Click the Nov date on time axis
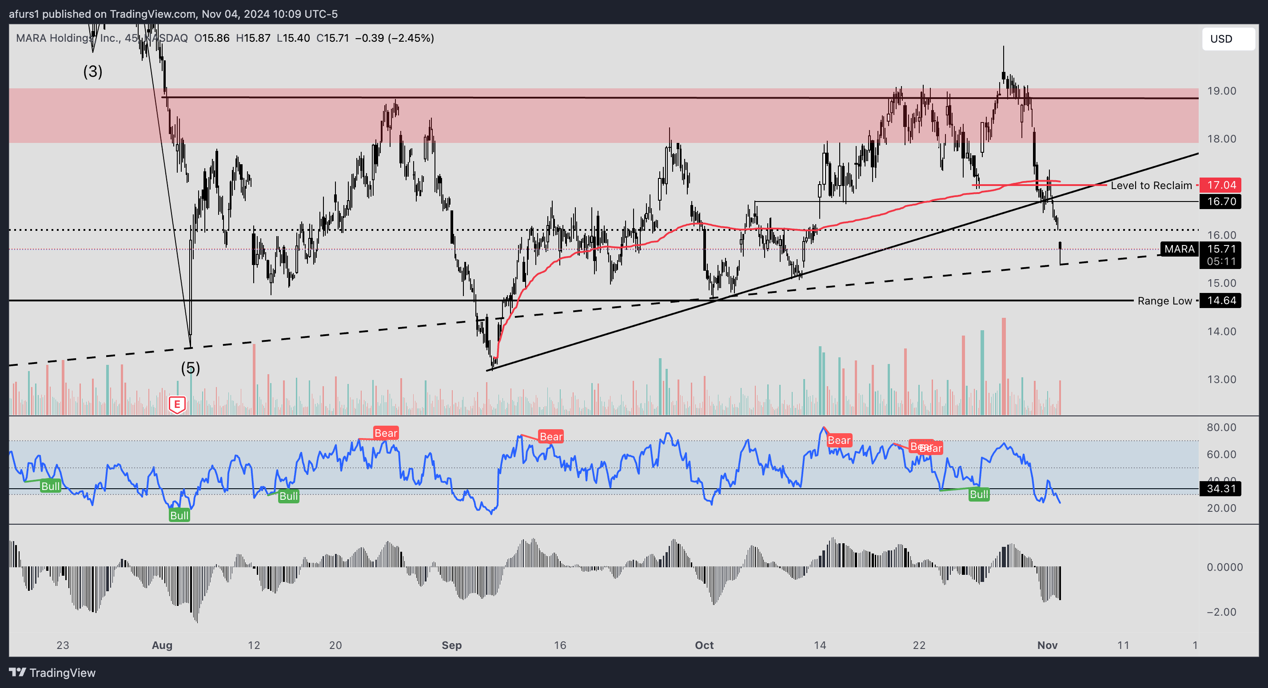Screen dimensions: 1268x688 pyautogui.click(x=1047, y=645)
